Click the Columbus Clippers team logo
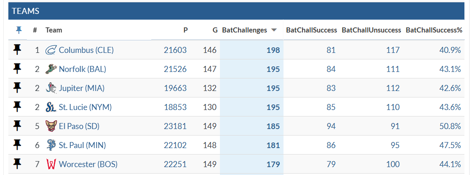 (51, 50)
